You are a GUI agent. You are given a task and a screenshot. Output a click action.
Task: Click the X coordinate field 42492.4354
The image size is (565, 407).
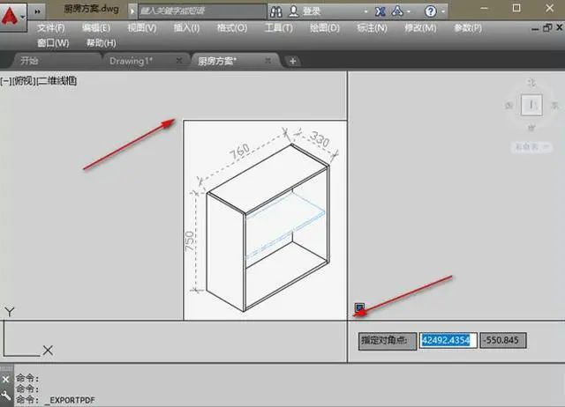click(x=448, y=340)
